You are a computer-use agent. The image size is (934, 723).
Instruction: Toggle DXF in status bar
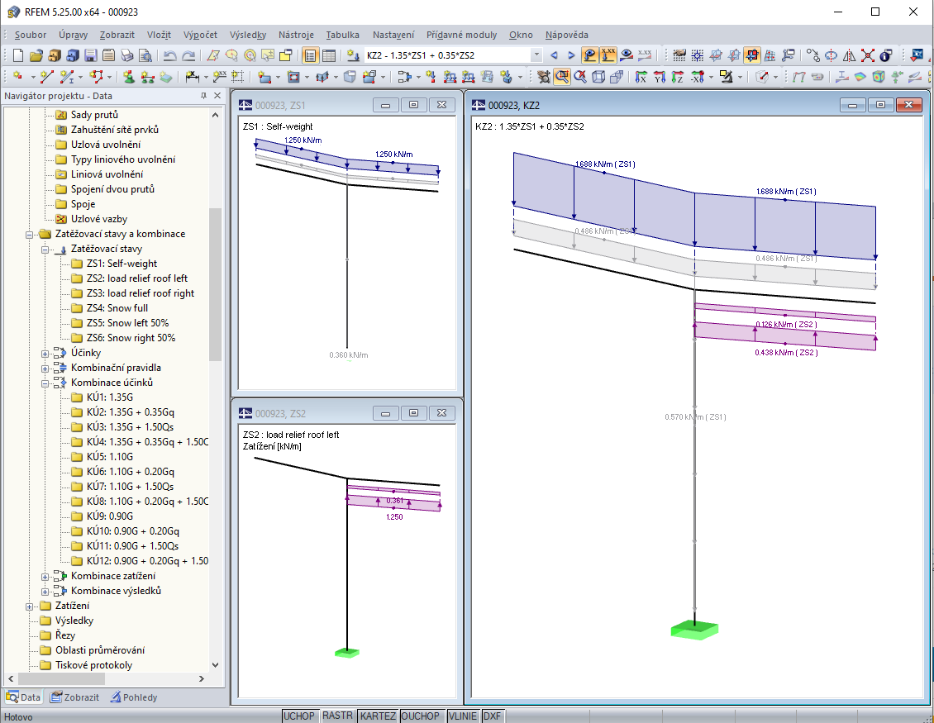click(x=492, y=716)
